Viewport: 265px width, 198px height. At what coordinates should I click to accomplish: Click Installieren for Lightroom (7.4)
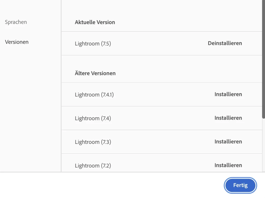228,118
